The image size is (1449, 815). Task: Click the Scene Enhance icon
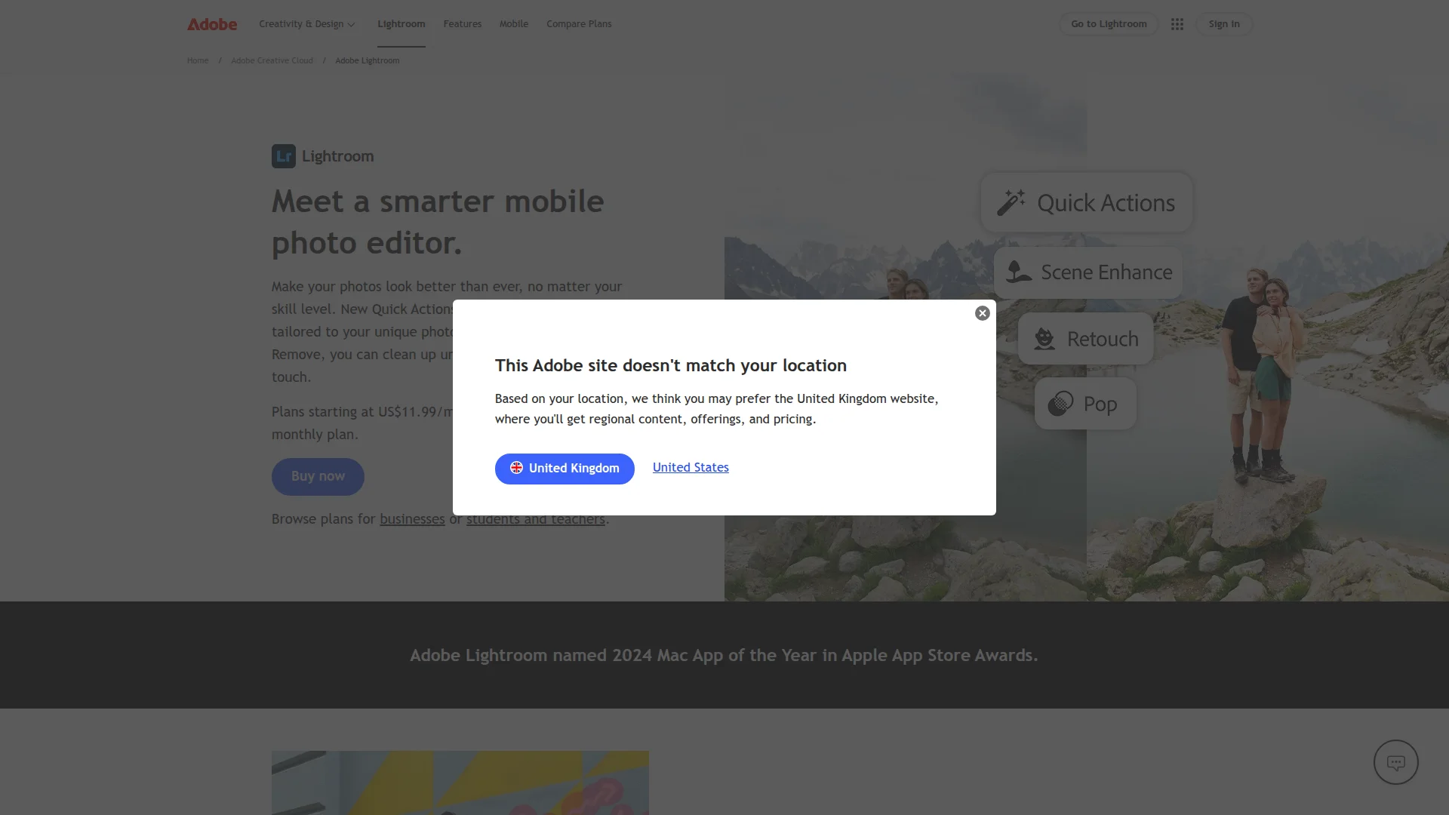tap(1019, 272)
